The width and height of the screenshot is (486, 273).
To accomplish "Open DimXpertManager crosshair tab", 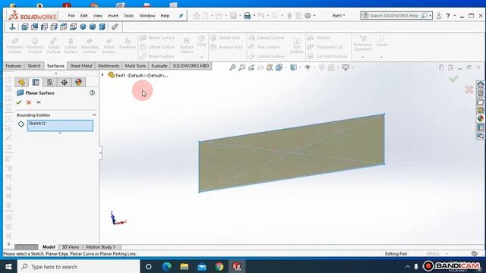I will [x=64, y=83].
